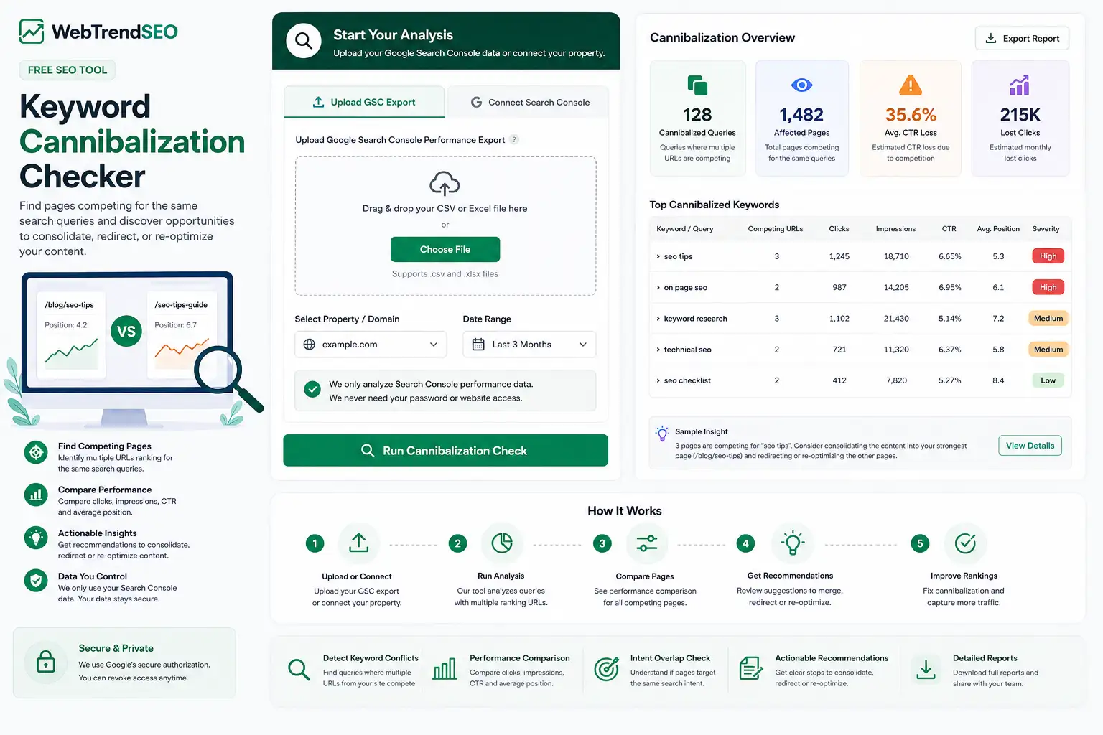Click the 21,430 impressions value

[896, 319]
